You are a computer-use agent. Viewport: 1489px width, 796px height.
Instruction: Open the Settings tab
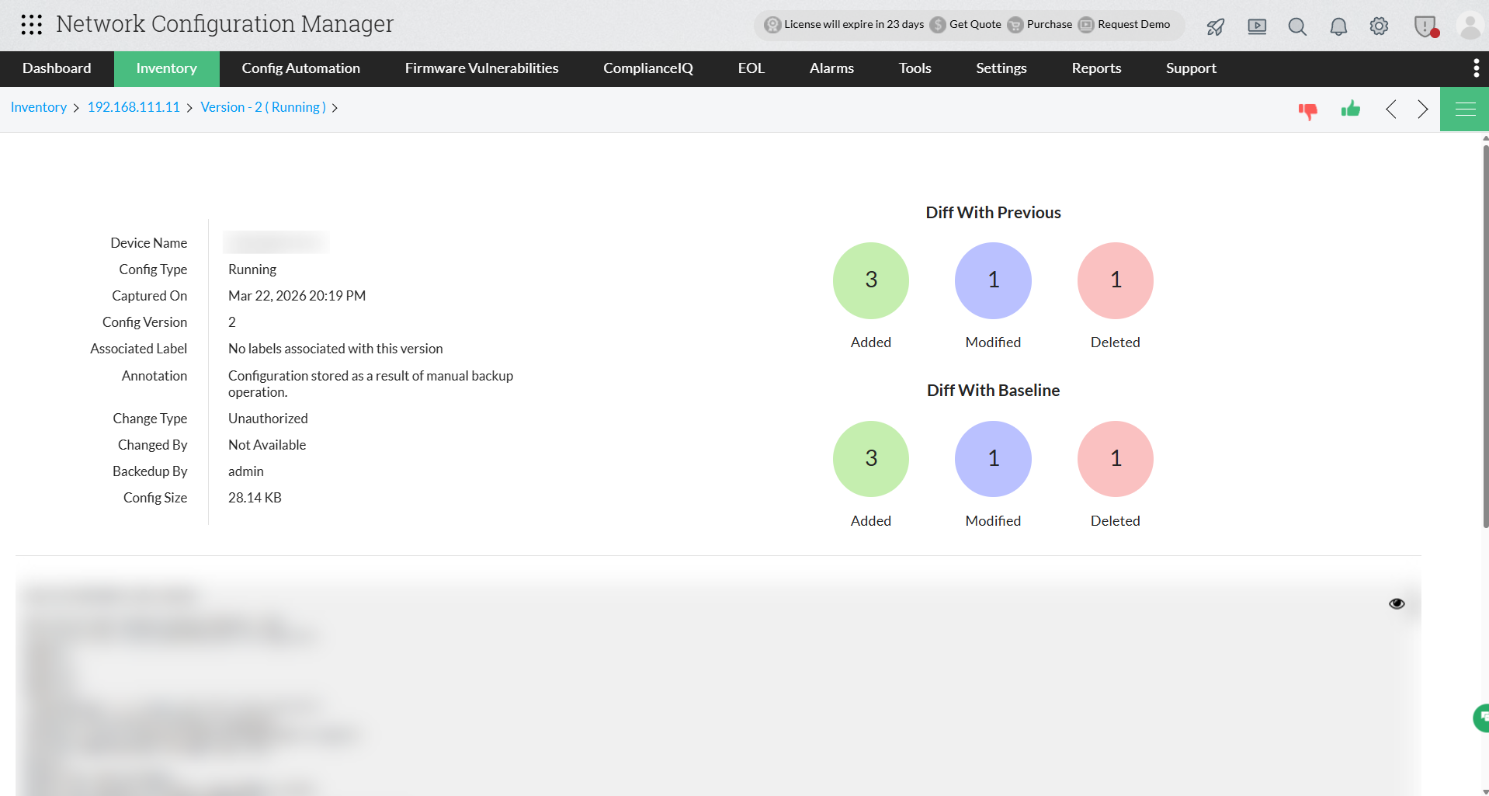pyautogui.click(x=1001, y=68)
